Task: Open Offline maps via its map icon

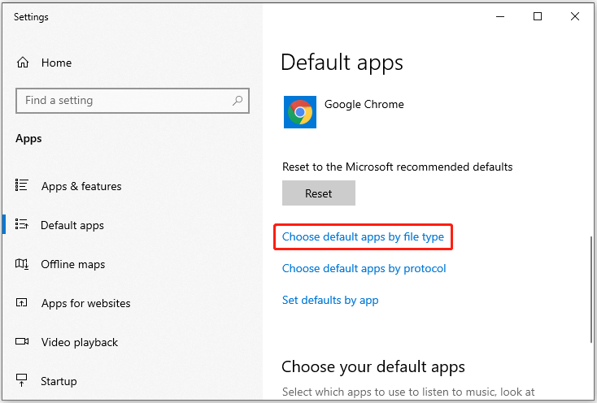Action: pos(23,264)
